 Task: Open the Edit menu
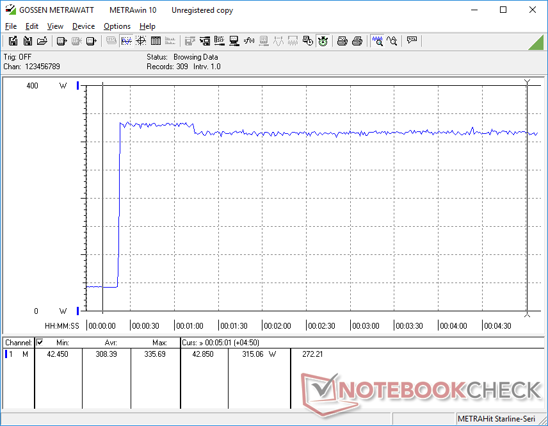click(32, 26)
